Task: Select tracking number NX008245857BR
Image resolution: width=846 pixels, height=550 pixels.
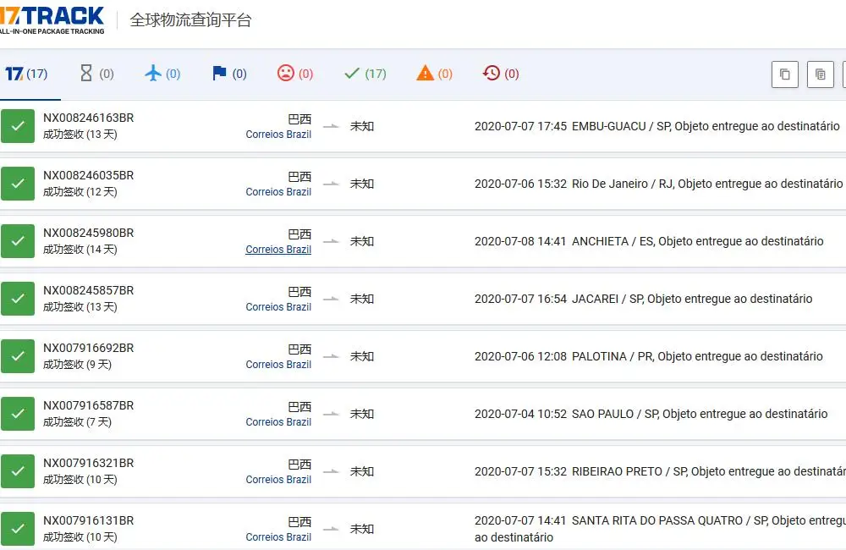Action: pyautogui.click(x=89, y=290)
